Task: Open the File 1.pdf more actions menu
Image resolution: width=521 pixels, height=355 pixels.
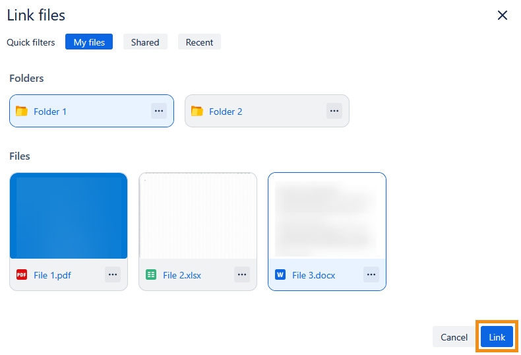Action: point(113,274)
